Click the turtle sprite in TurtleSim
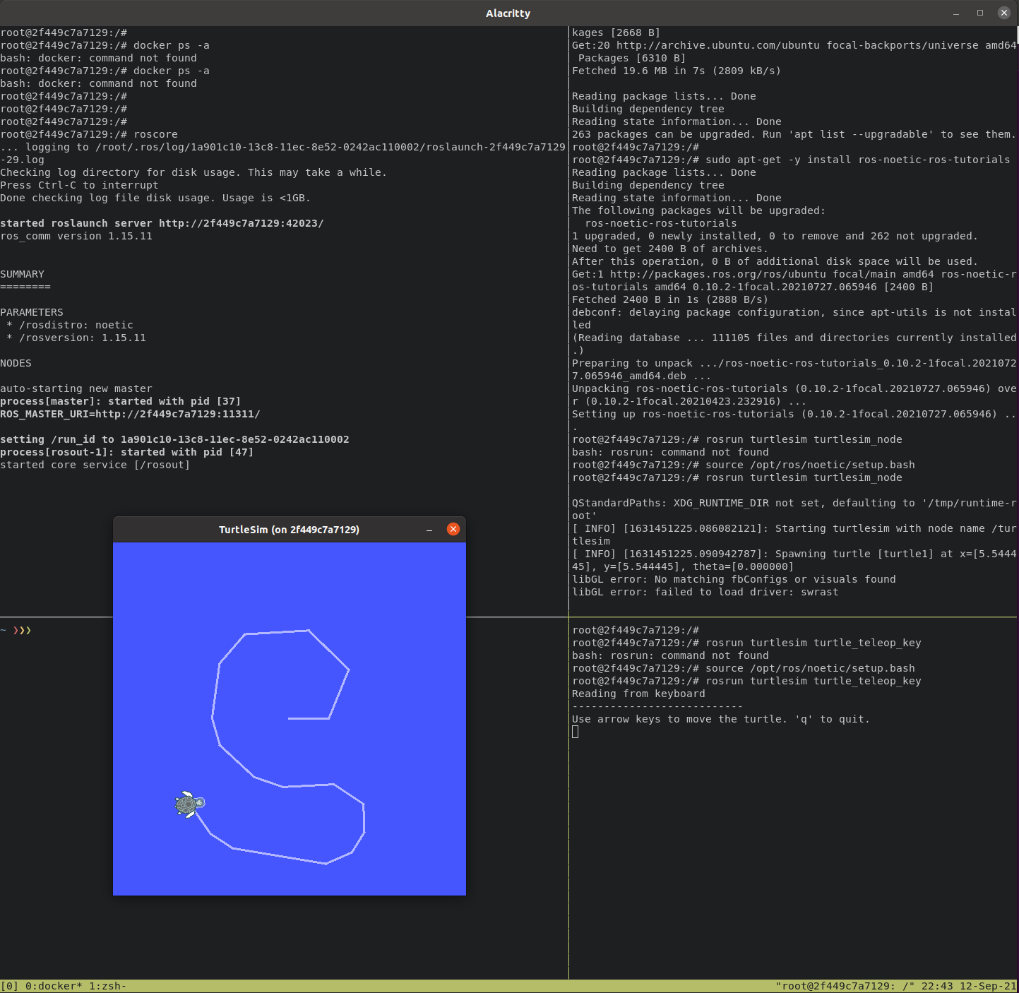Viewport: 1019px width, 993px height. tap(189, 804)
